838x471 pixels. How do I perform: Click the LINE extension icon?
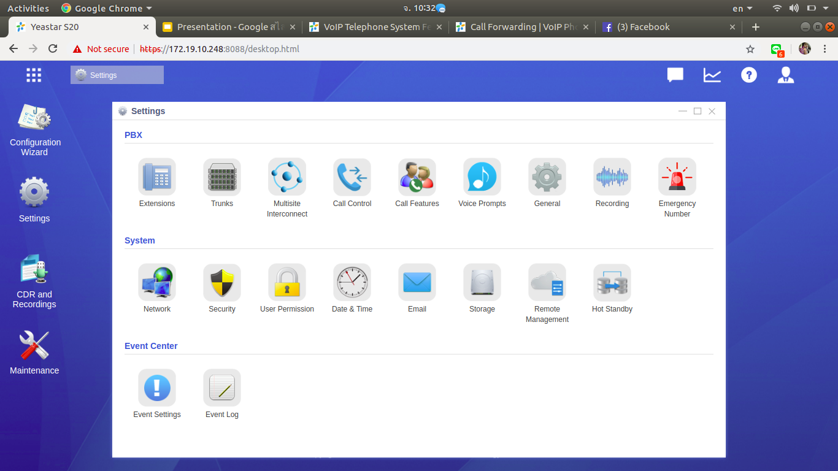coord(777,50)
